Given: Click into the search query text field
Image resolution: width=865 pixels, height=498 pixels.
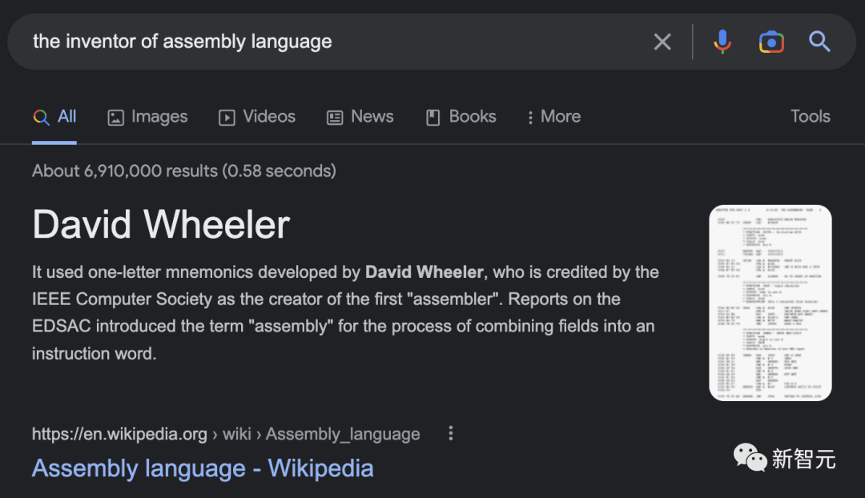Looking at the screenshot, I should coord(320,42).
